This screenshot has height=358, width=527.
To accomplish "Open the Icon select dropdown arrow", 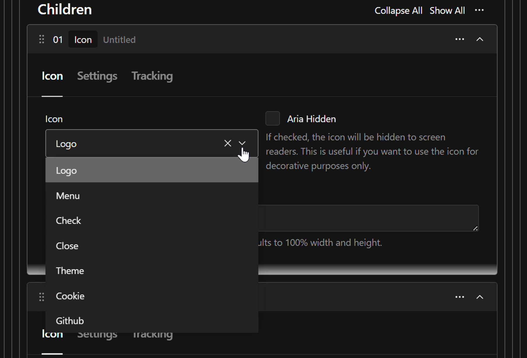I will 242,143.
